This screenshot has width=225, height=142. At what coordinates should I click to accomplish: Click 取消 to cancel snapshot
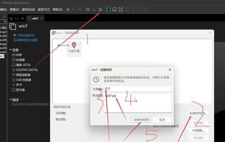(x=162, y=120)
